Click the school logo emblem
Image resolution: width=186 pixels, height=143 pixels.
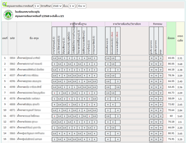tap(8, 15)
